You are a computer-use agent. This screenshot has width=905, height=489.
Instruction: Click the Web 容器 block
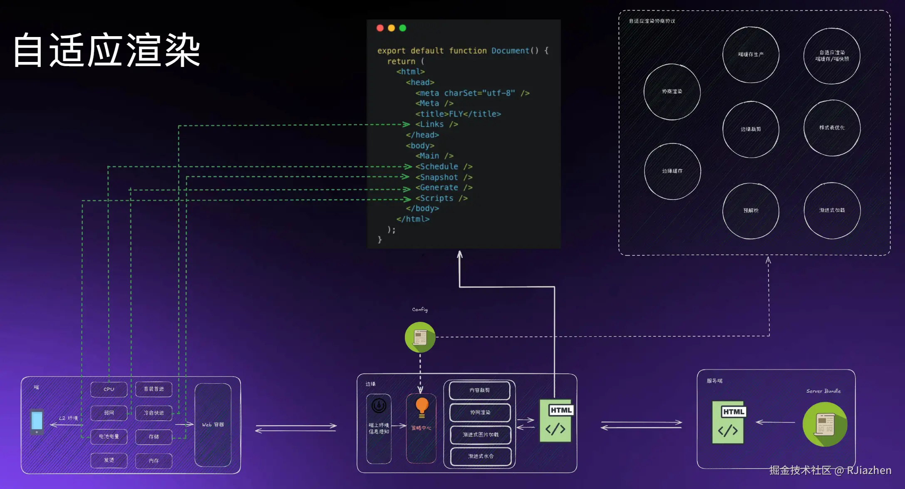(213, 425)
